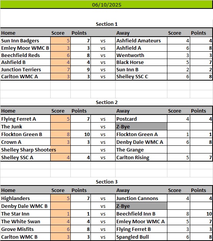Click the 06/10/2025 date header bar
213x241 pixels.
click(107, 5)
